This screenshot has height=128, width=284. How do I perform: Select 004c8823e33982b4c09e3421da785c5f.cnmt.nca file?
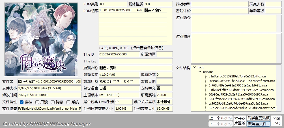coord(242,81)
